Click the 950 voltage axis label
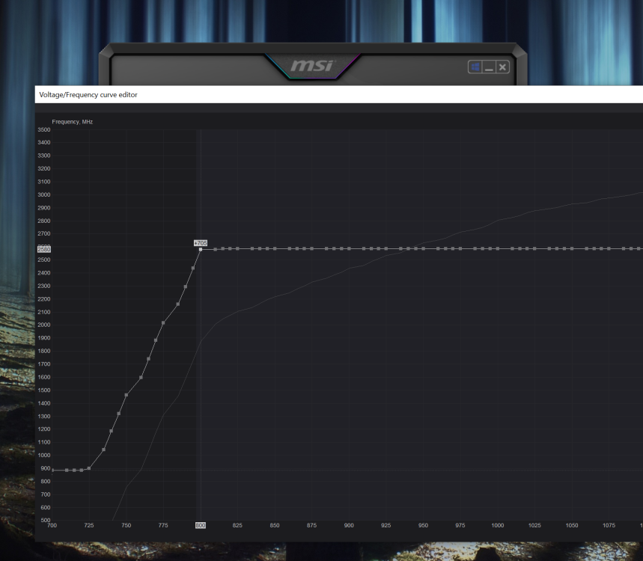This screenshot has height=561, width=643. [x=423, y=525]
